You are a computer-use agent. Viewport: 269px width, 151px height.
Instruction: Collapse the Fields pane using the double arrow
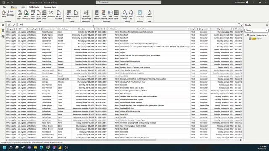(x=267, y=25)
